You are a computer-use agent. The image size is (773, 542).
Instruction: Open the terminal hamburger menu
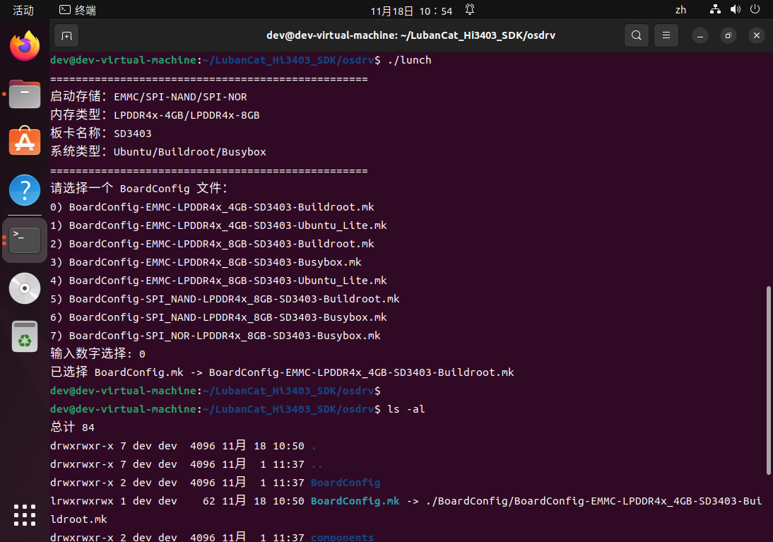coord(666,35)
